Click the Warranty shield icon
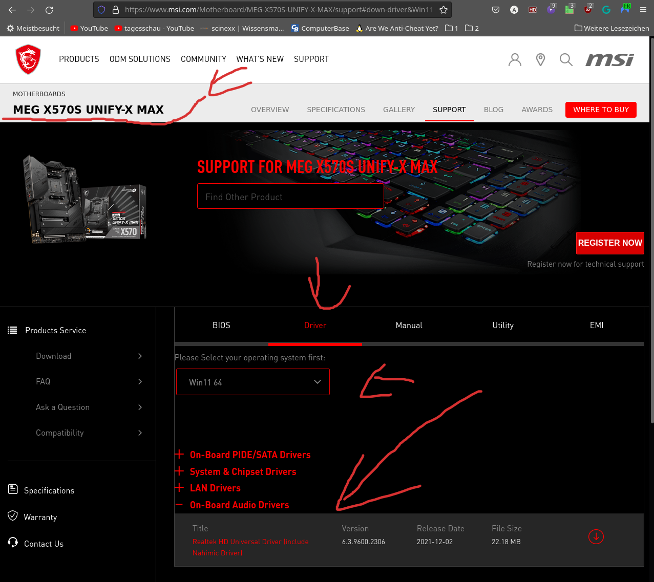This screenshot has height=582, width=654. [x=13, y=516]
